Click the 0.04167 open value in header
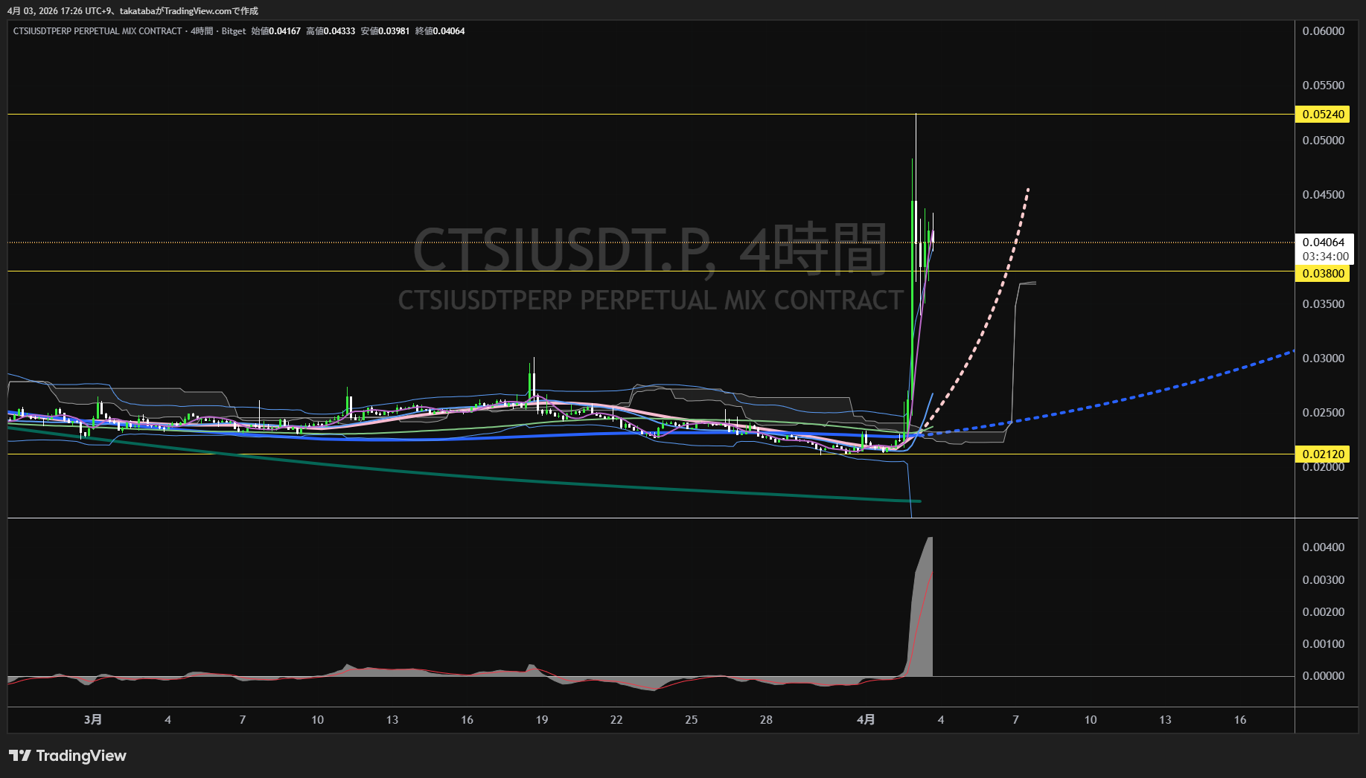The image size is (1366, 778). click(x=285, y=31)
